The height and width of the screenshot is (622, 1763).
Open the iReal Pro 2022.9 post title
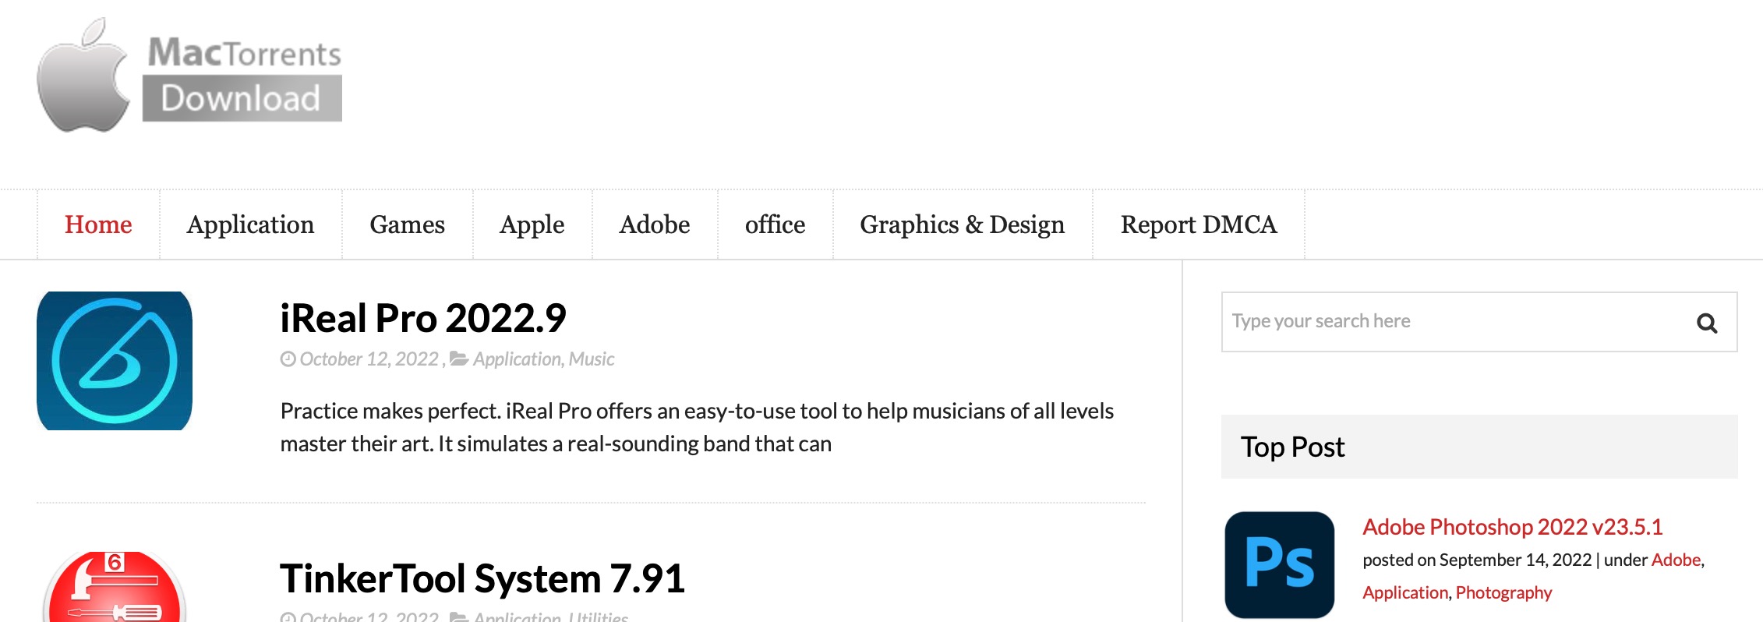tap(422, 318)
